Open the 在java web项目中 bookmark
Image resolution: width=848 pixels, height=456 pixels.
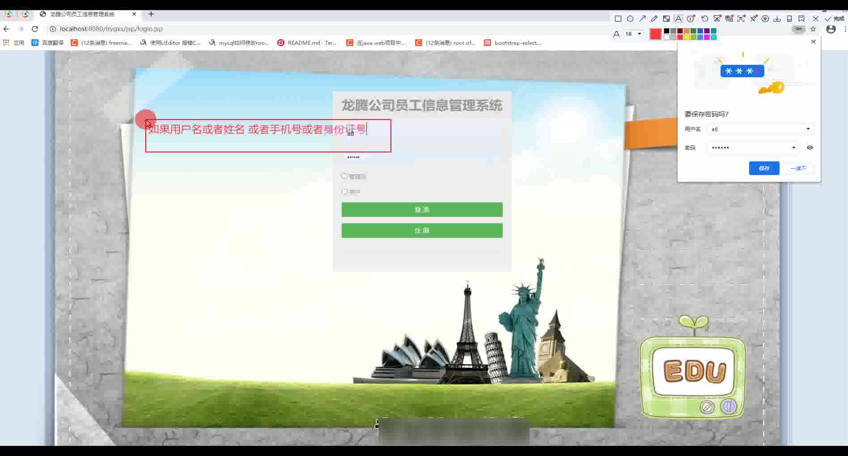click(x=376, y=43)
